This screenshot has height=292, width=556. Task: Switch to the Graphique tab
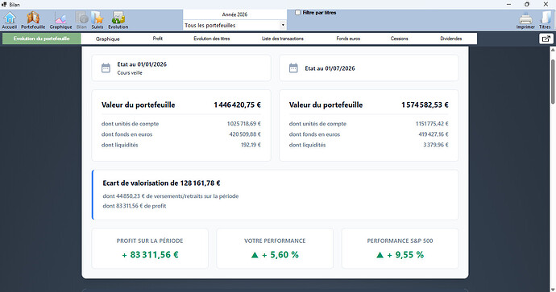click(x=107, y=39)
